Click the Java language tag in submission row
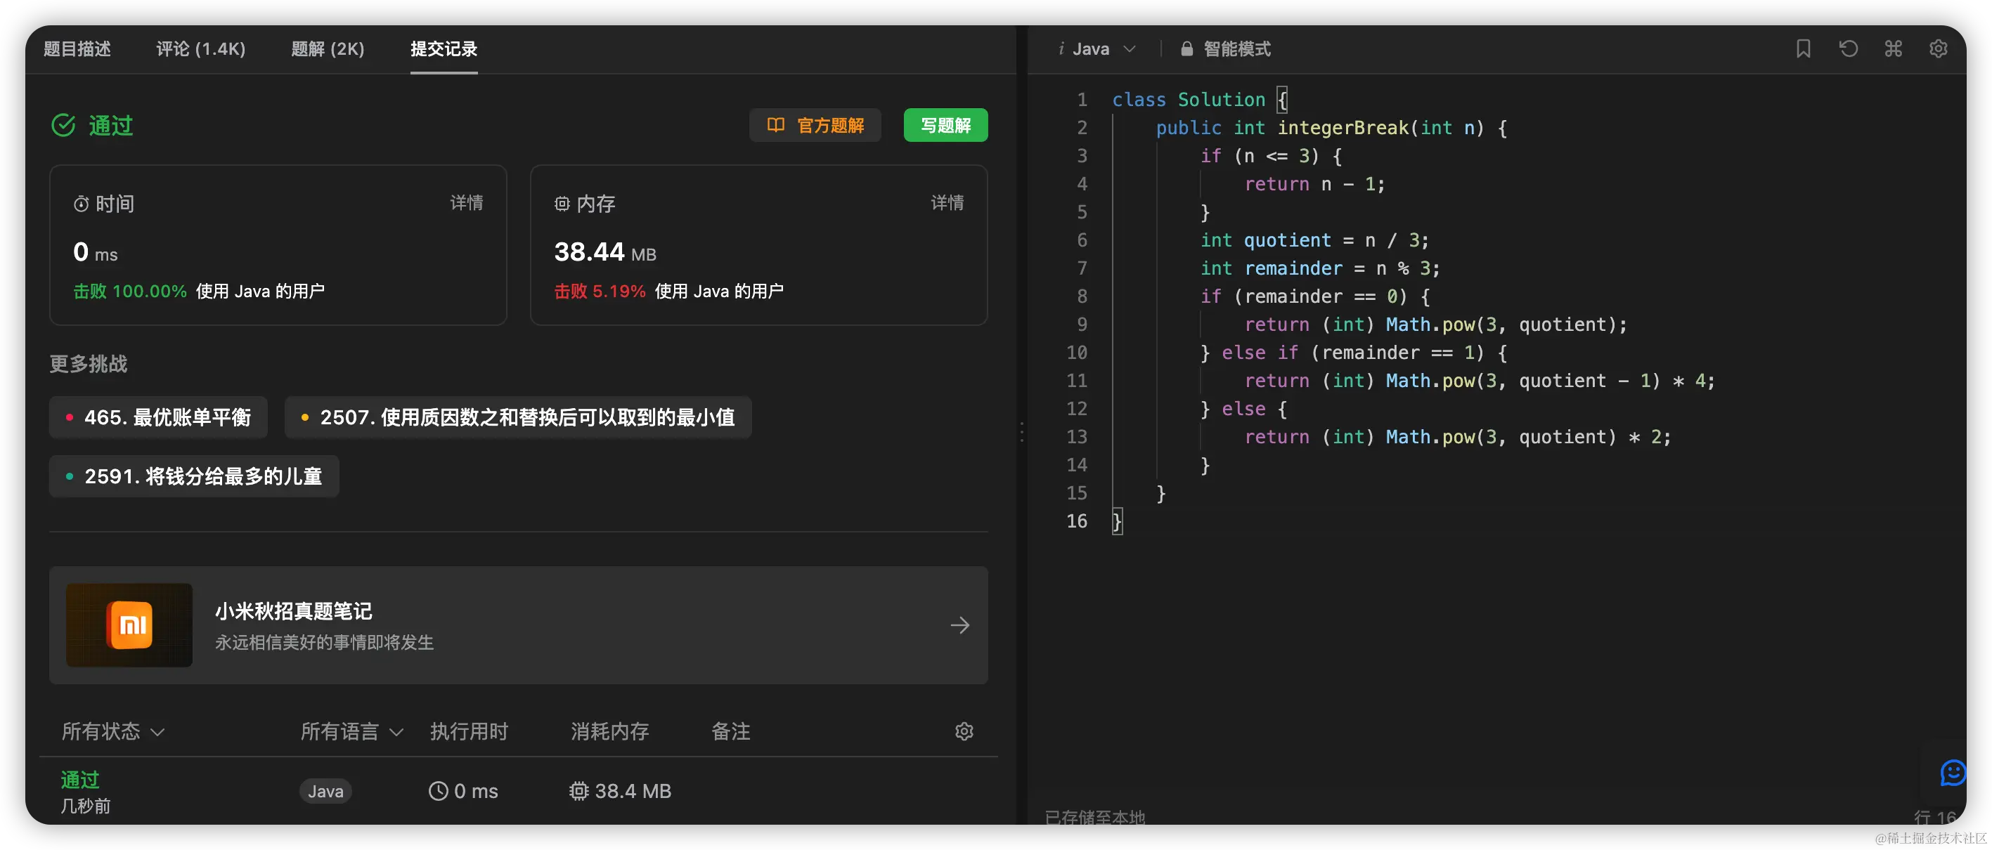The width and height of the screenshot is (1992, 850). point(325,790)
